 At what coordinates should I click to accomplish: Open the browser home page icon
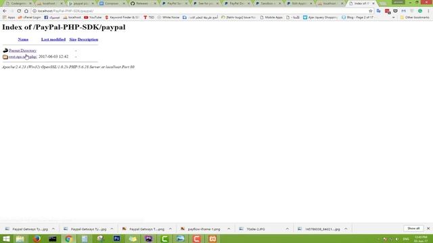tap(26, 11)
